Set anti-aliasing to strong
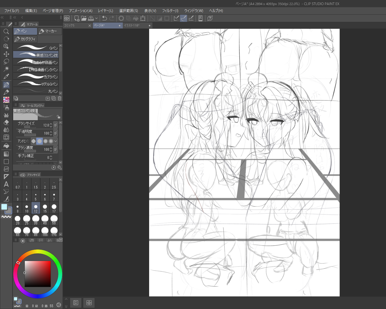This screenshot has width=386, height=309. point(51,141)
